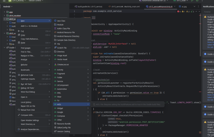This screenshot has width=214, height=137.
Task: Click the disabled AIDL File item
Action: tap(127, 105)
